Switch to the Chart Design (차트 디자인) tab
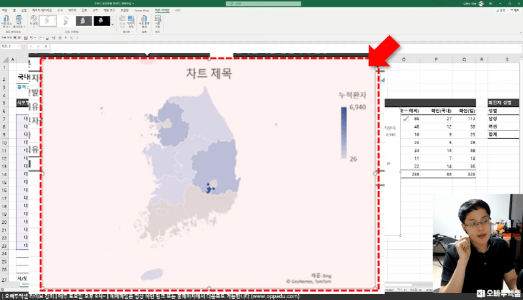 162,10
